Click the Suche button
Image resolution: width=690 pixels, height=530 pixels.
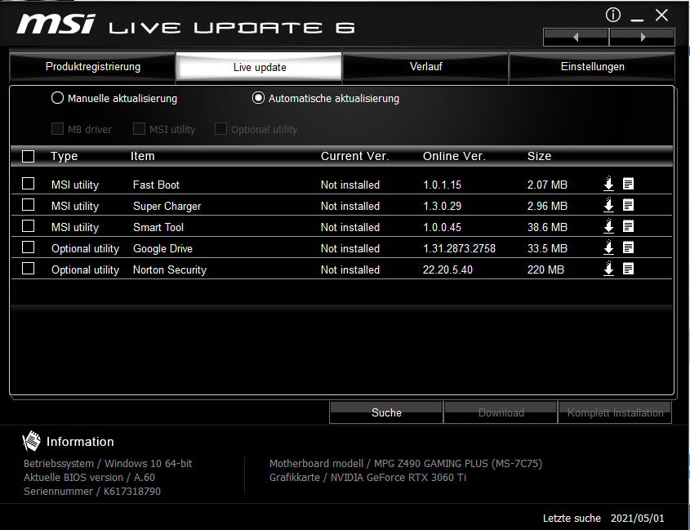click(x=386, y=412)
